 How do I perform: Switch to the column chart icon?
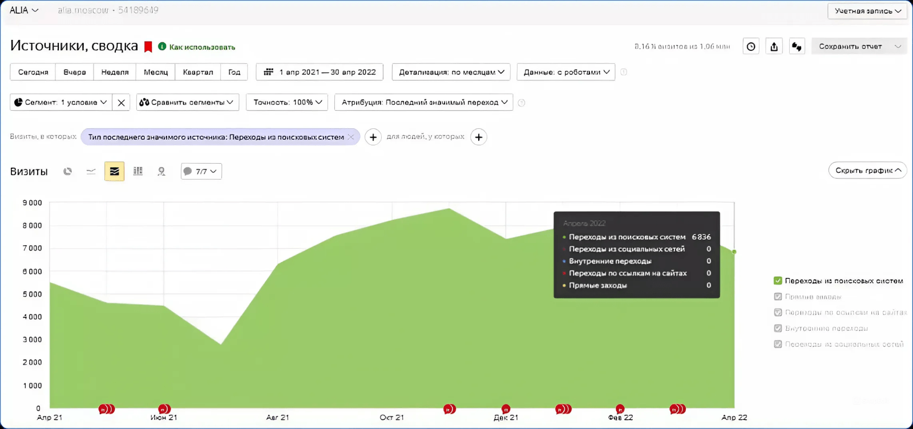coord(138,171)
